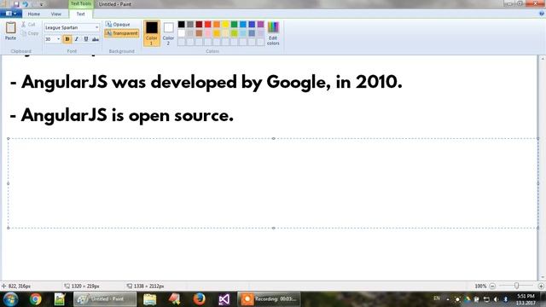Choose the orange color swatch
The height and width of the screenshot is (307, 546).
pyautogui.click(x=217, y=24)
